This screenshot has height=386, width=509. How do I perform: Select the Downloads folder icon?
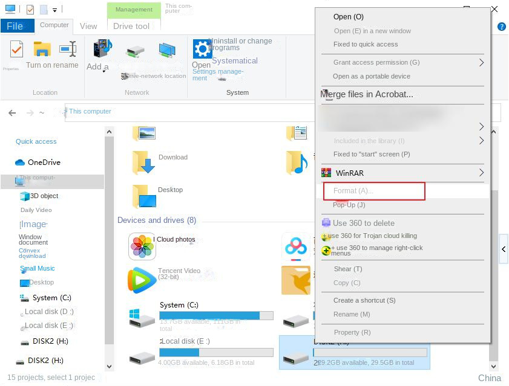tap(143, 162)
